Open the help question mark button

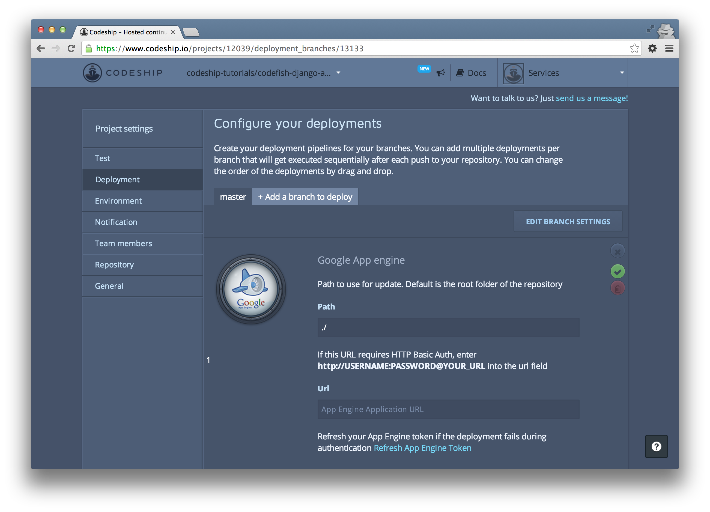click(656, 446)
